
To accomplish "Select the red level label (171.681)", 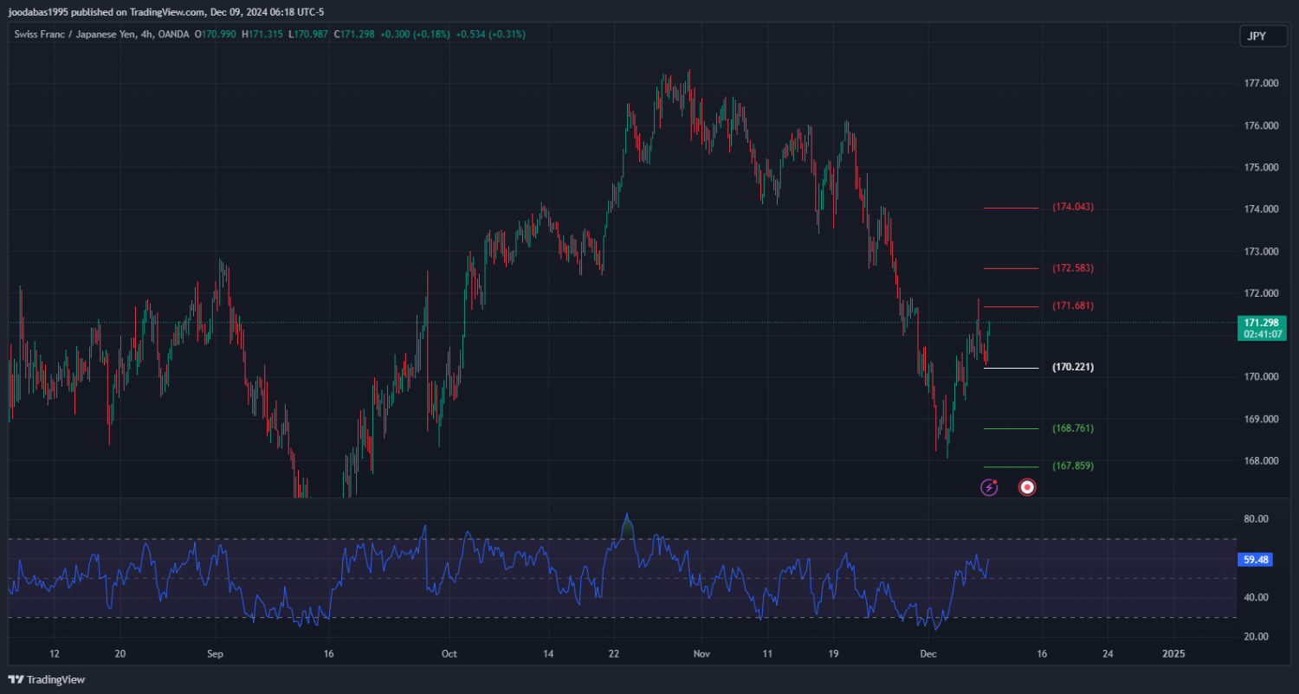I will pos(1073,306).
